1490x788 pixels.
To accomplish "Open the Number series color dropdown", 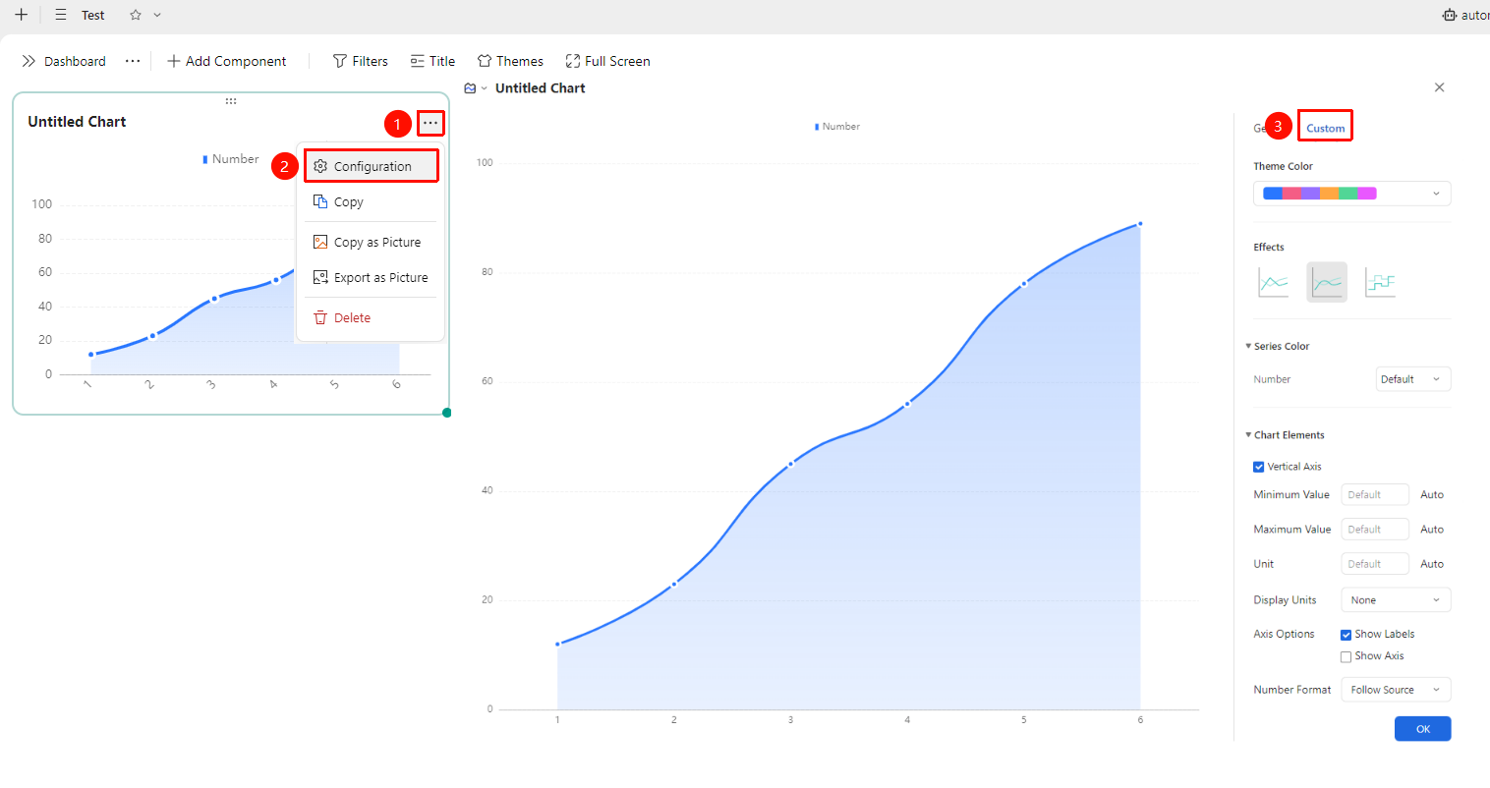I will coord(1412,379).
